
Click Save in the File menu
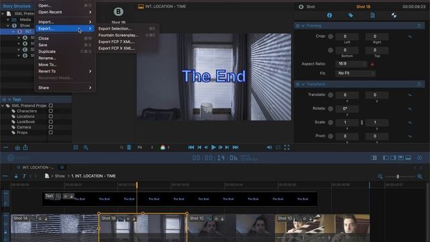coord(65,45)
